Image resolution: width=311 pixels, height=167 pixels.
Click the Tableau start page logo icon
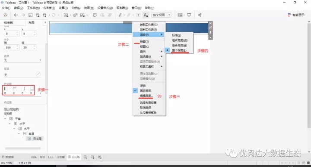[x=5, y=15]
